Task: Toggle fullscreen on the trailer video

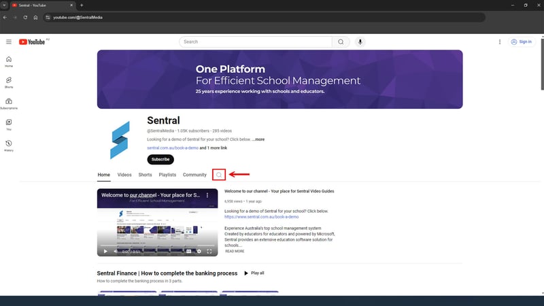Action: click(209, 251)
